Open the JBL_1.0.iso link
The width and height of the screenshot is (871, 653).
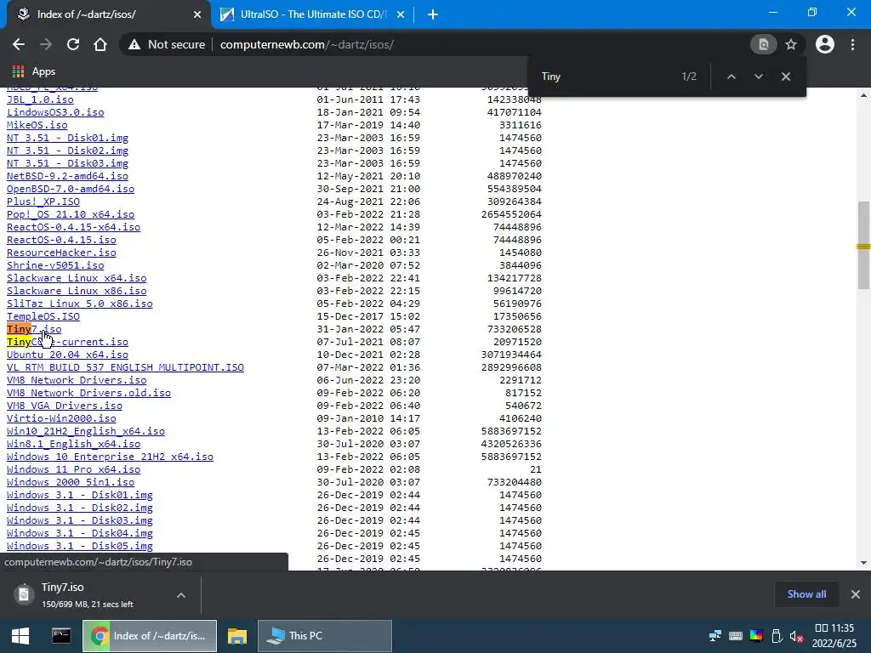pos(40,99)
